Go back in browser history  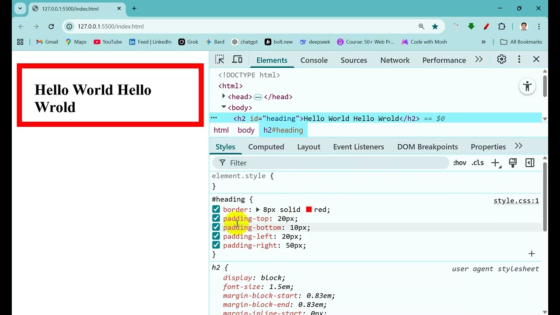[x=21, y=26]
